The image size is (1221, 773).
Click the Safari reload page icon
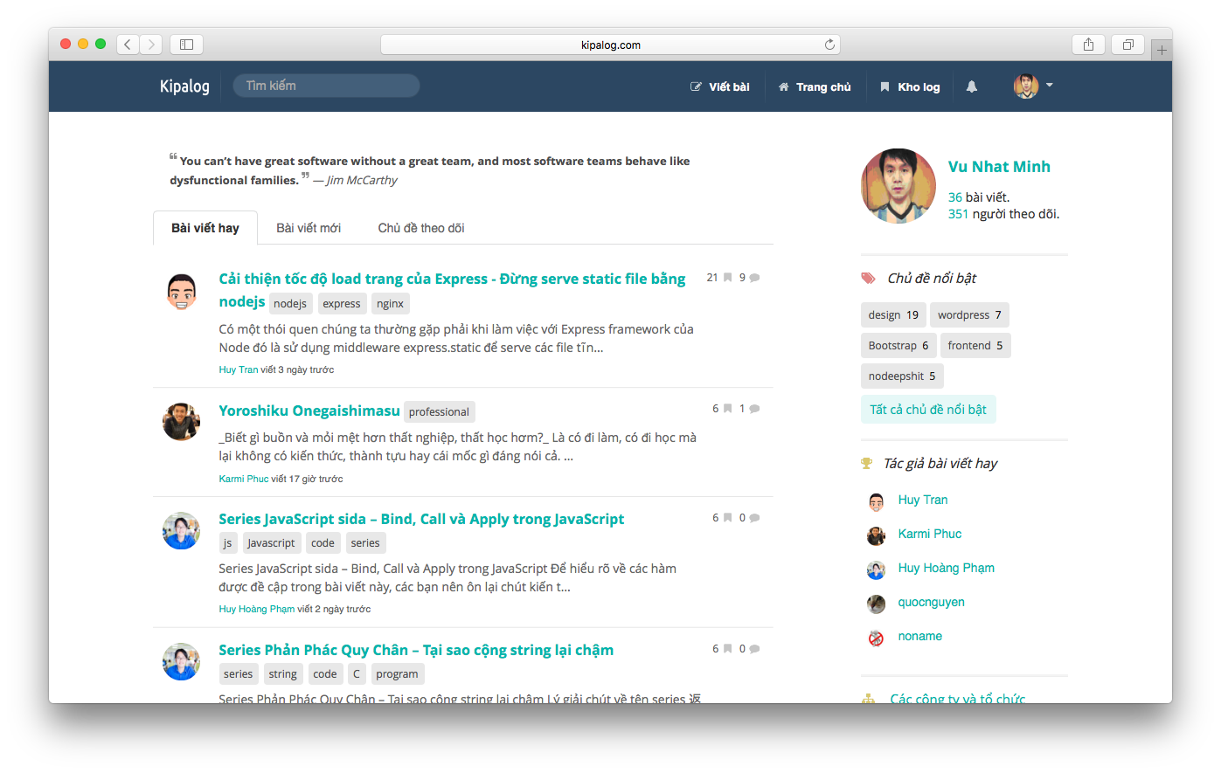coord(829,45)
